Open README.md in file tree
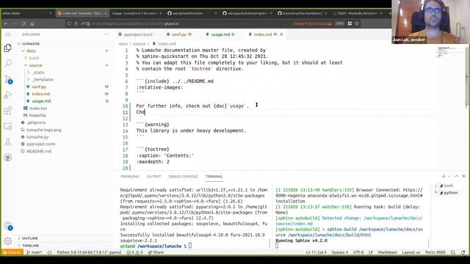The image size is (470, 264). [39, 151]
